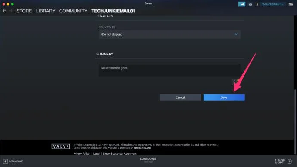
Task: Open the Legal link in footer
Action: click(96, 154)
